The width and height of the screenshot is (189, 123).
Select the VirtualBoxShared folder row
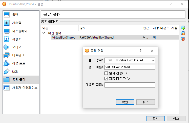[115, 38]
